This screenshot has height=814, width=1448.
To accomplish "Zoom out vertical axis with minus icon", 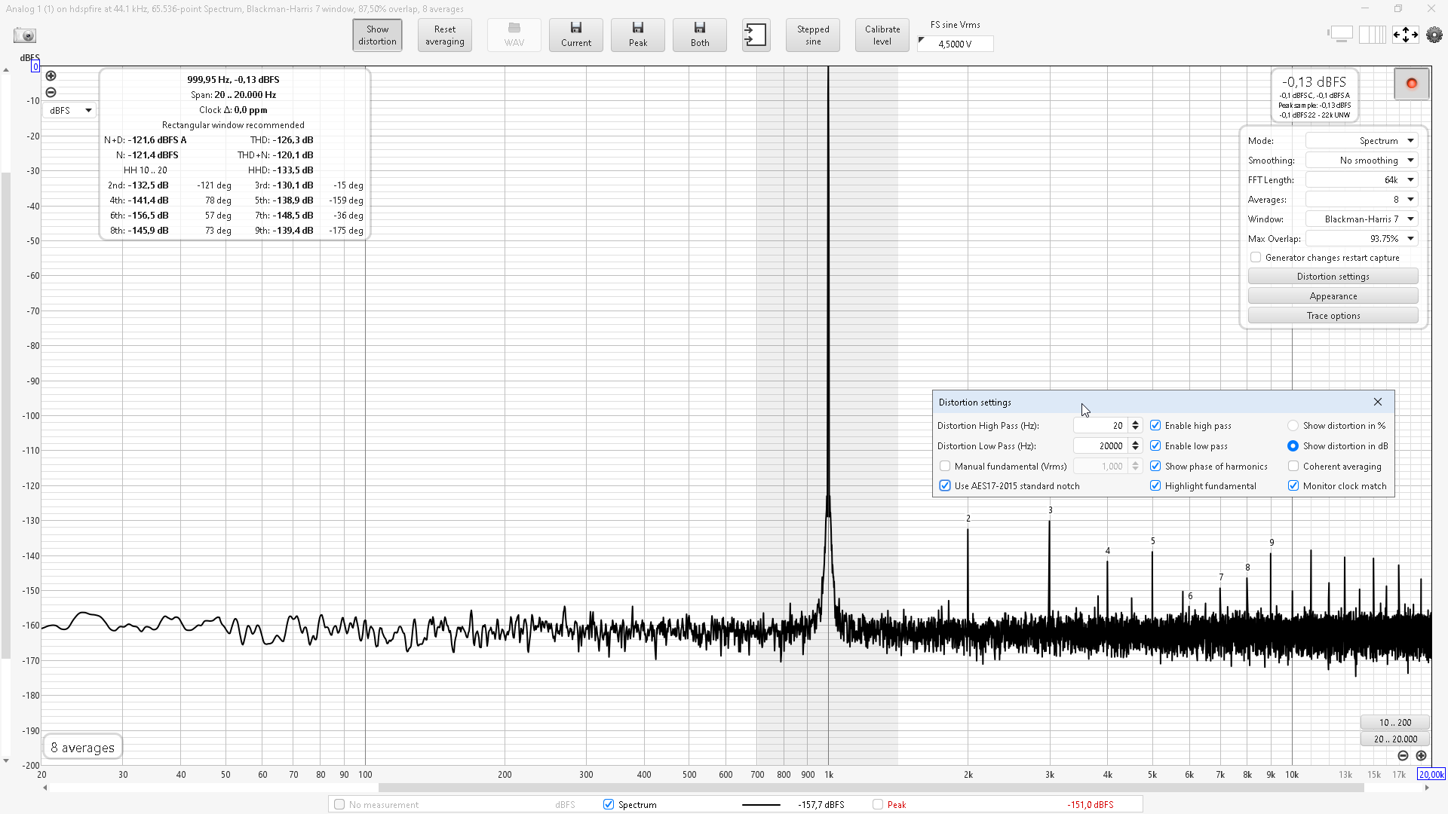I will click(x=51, y=92).
